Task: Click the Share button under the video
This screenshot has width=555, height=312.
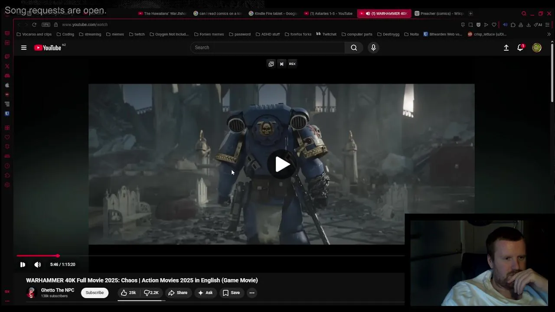Action: [x=178, y=293]
